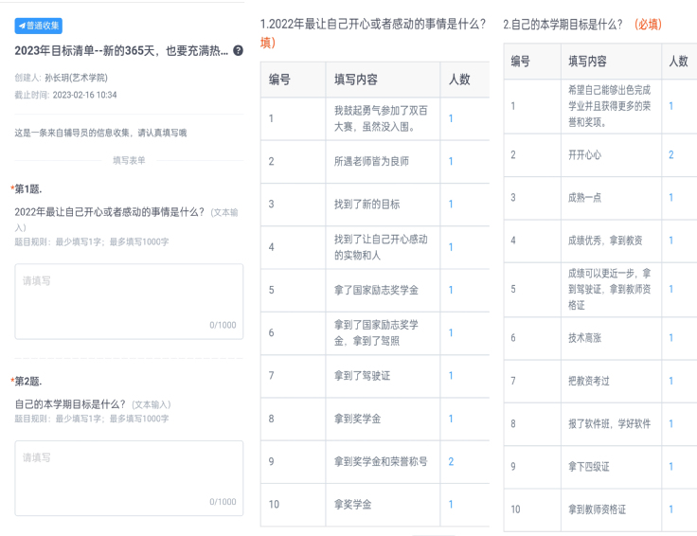The width and height of the screenshot is (697, 536).
Task: Click the count link for 拿了国家励志奖学金
Action: [x=451, y=290]
